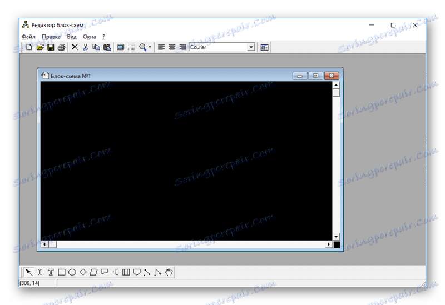Click the full-screen view toolbar icon
445x305 pixels.
pyautogui.click(x=120, y=47)
